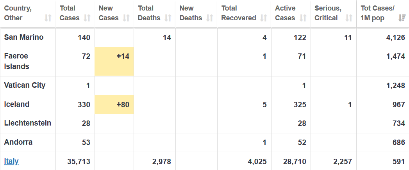Sort by Country, Other column arrows
The height and width of the screenshot is (170, 409).
(48, 18)
